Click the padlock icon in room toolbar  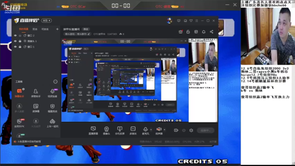(x=188, y=32)
